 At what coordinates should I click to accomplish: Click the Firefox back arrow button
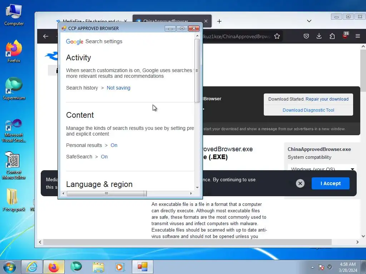(x=46, y=36)
